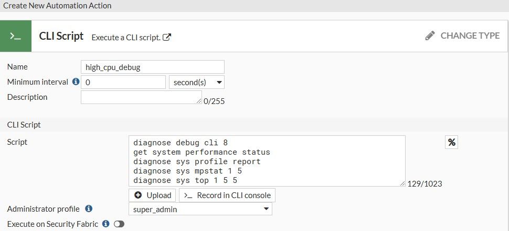
Task: Click the Script text area resize handle
Action: tap(402, 183)
